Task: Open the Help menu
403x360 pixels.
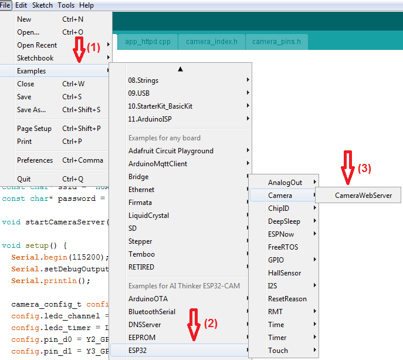Action: pyautogui.click(x=86, y=5)
